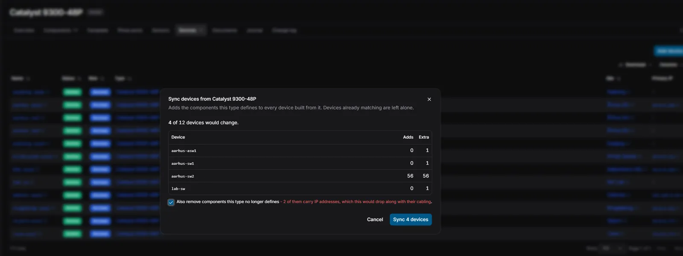The image size is (683, 256).
Task: Click the Cancel button
Action: coord(375,219)
